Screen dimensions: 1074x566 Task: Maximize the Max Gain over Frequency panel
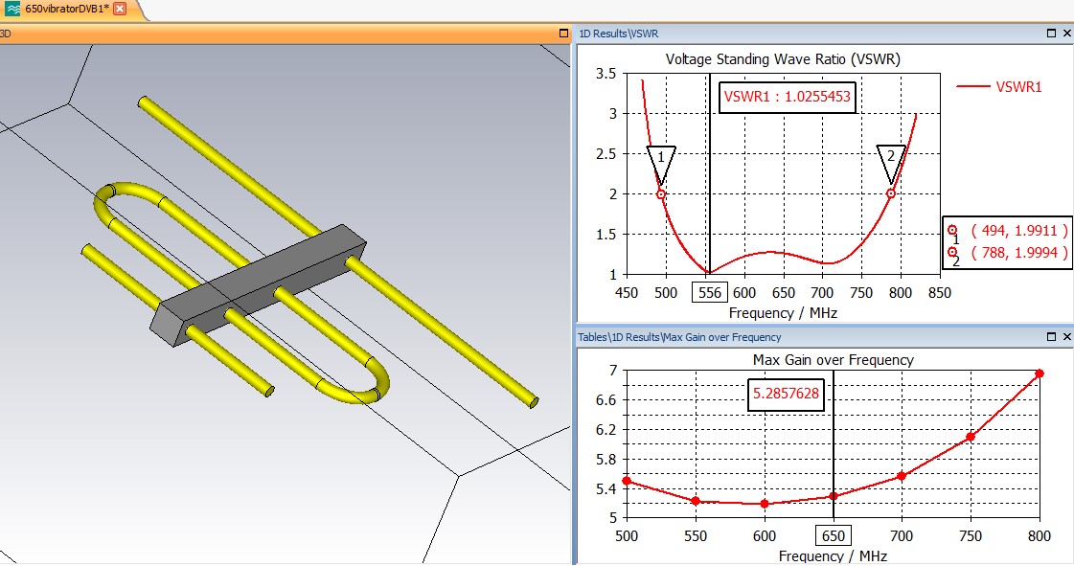pyautogui.click(x=1051, y=337)
